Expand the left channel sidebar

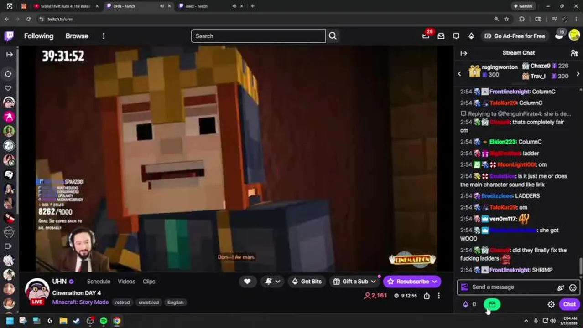(9, 54)
